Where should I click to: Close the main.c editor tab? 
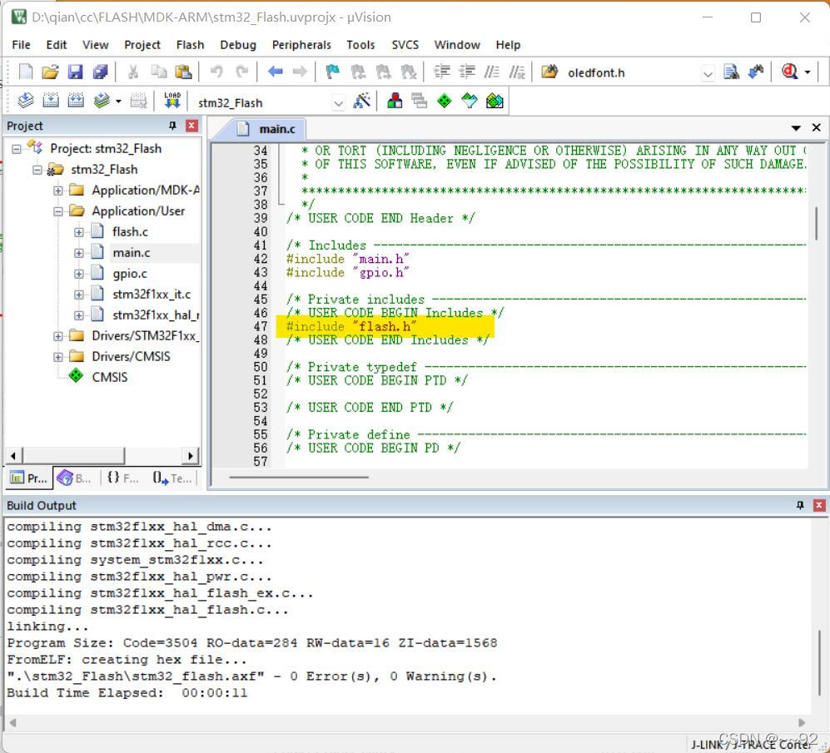816,127
